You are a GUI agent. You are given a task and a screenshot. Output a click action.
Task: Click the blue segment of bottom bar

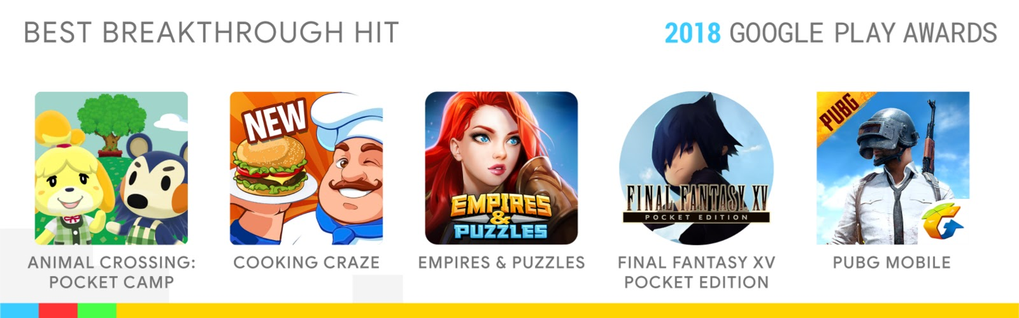tap(19, 310)
